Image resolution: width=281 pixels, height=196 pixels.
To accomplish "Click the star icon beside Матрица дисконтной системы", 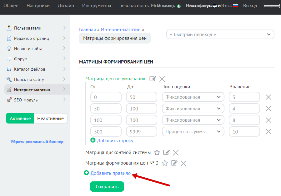I will [157, 153].
